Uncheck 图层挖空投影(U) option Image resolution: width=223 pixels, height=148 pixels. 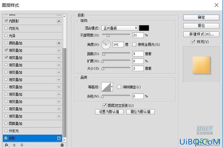[104, 105]
